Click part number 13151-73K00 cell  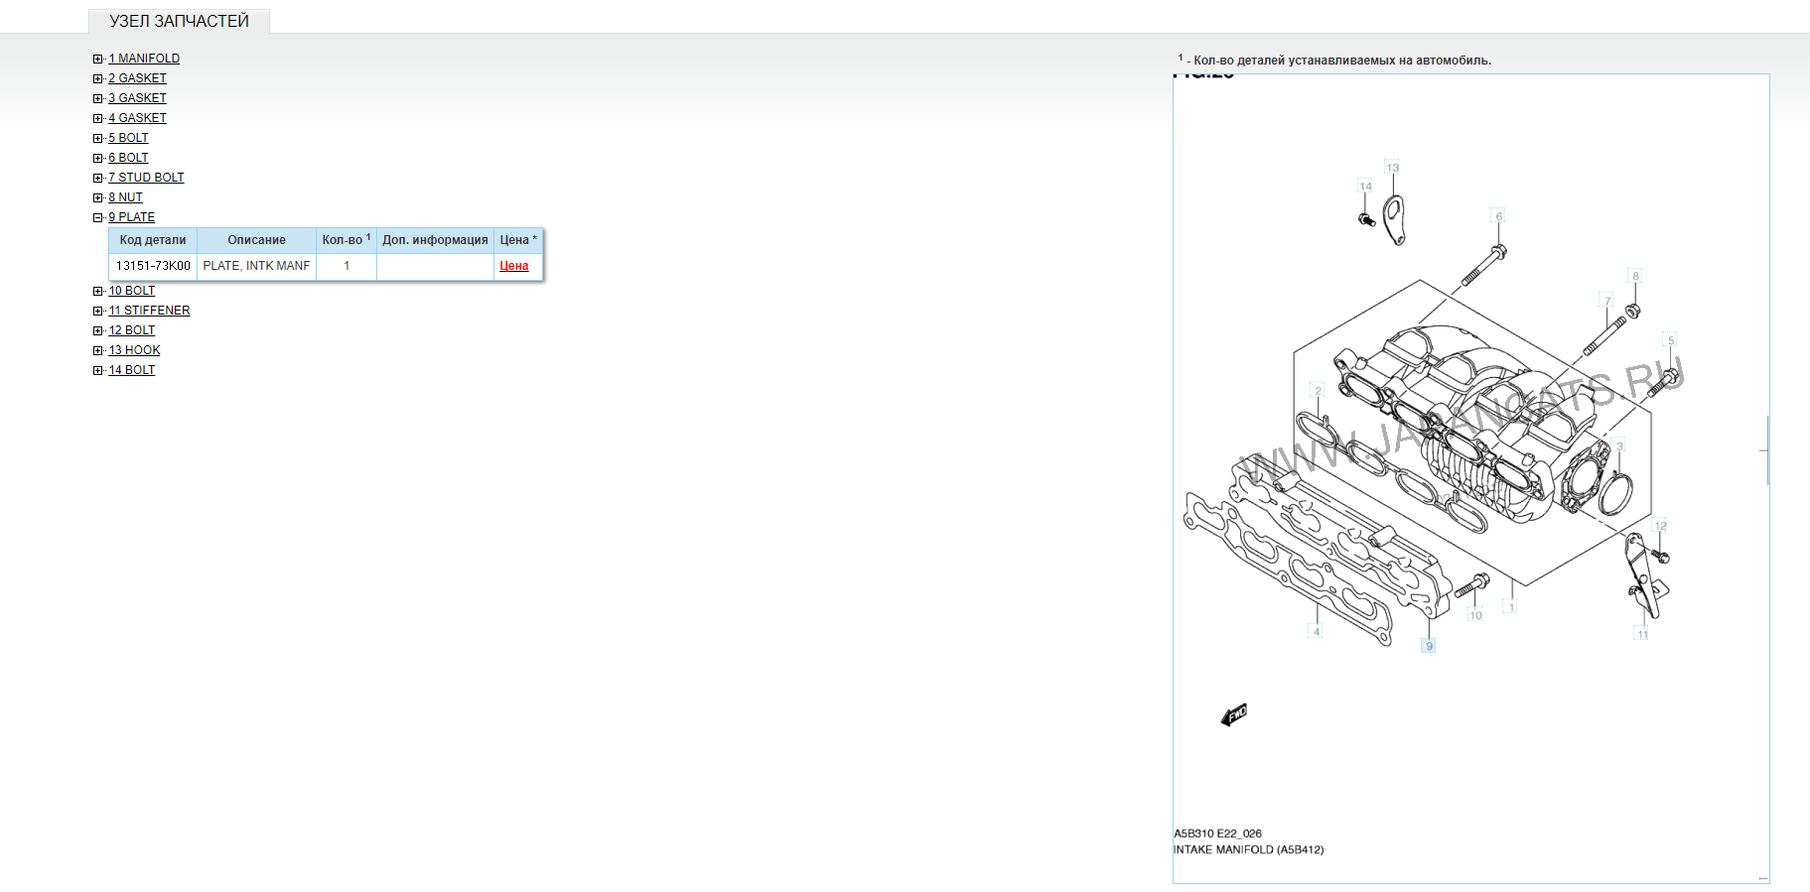click(153, 266)
